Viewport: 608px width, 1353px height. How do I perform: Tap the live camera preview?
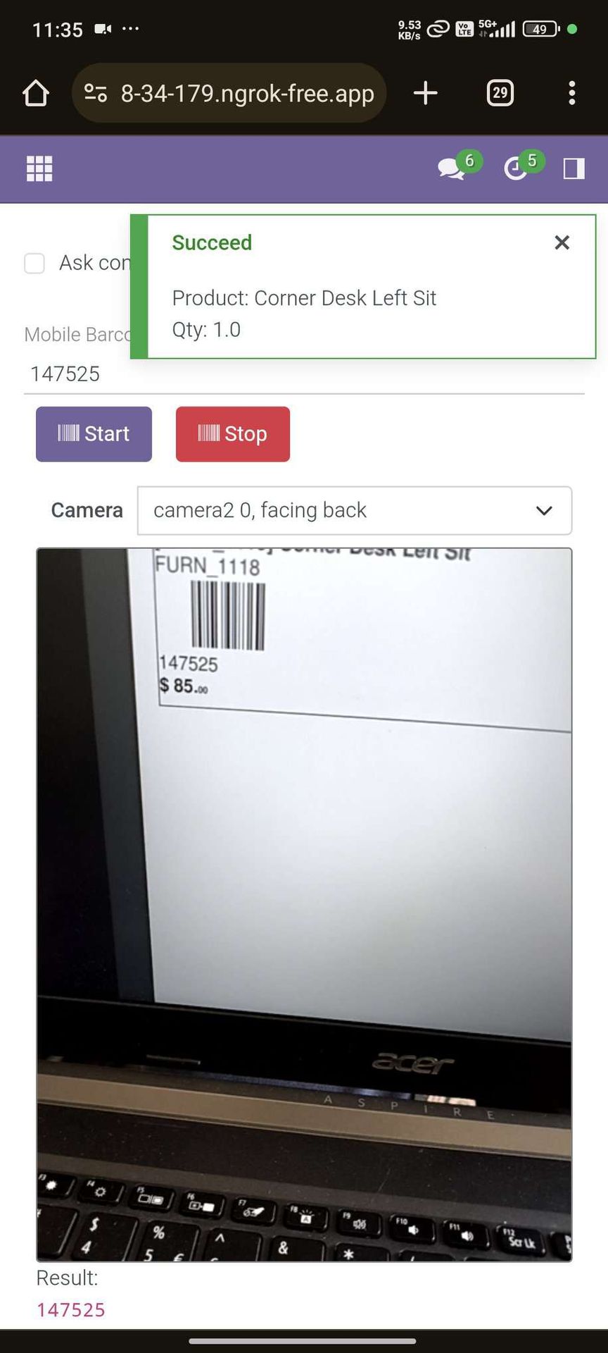click(304, 905)
